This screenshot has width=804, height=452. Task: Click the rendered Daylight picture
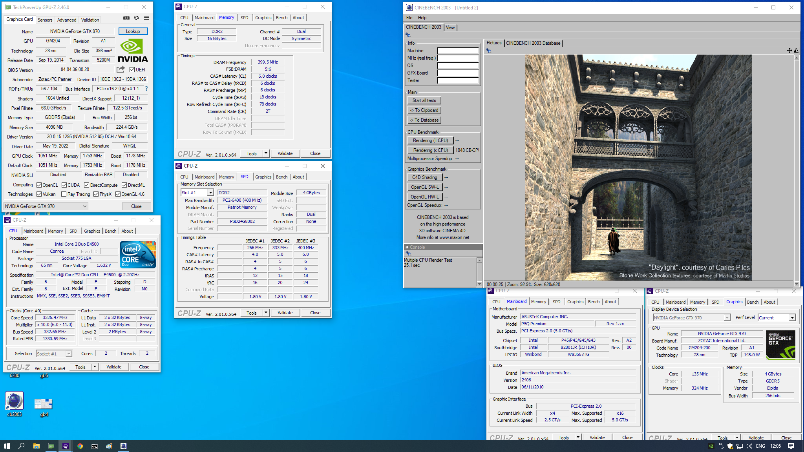point(638,168)
